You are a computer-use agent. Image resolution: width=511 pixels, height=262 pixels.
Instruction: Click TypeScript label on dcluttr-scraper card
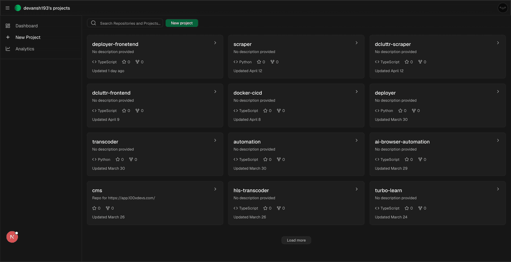[x=390, y=62]
